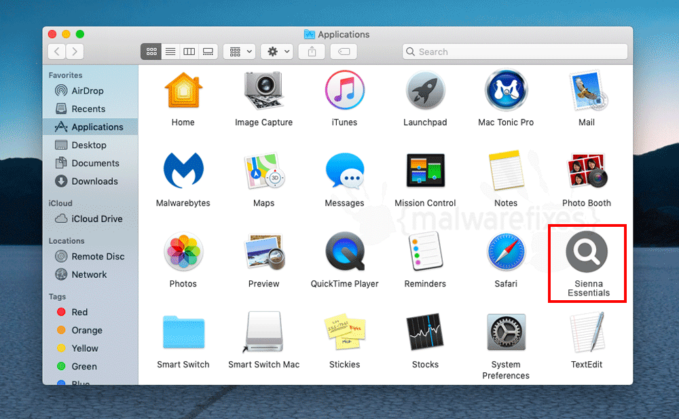Select the QuickTime Player icon
Viewport: 679px width, 419px height.
[x=345, y=252]
